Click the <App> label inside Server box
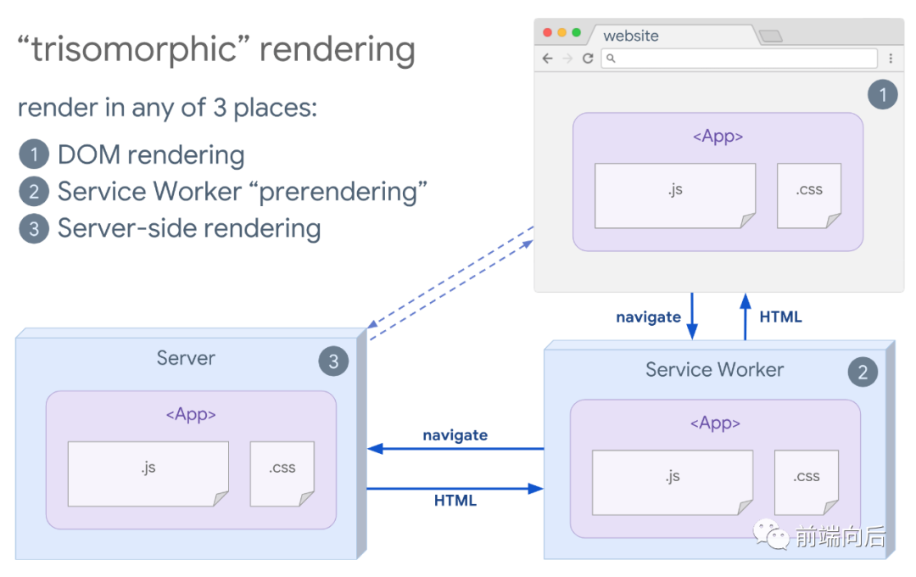This screenshot has height=577, width=916. click(x=191, y=414)
